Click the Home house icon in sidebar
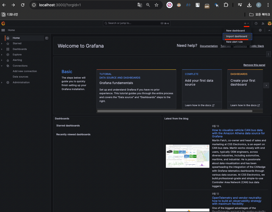This screenshot has height=212, width=272. (8, 38)
